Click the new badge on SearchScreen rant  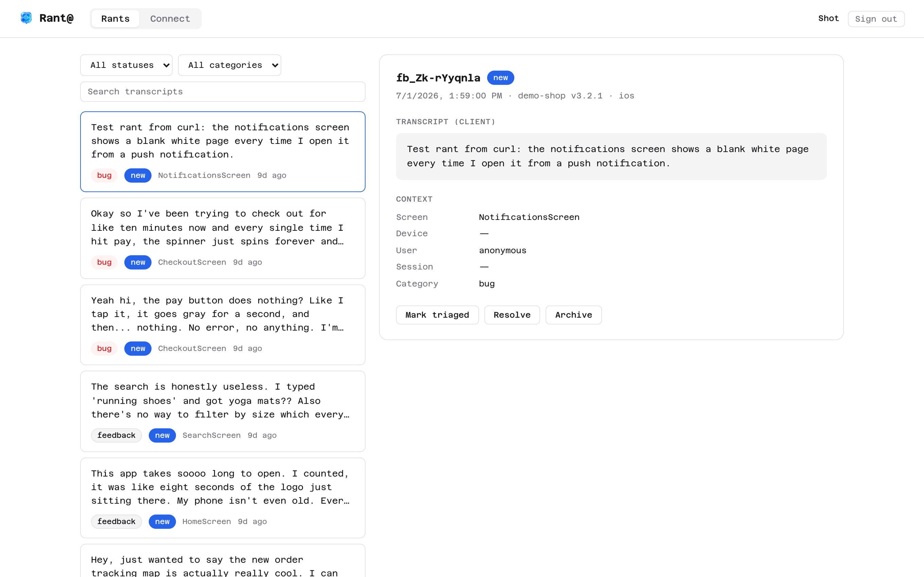tap(162, 435)
